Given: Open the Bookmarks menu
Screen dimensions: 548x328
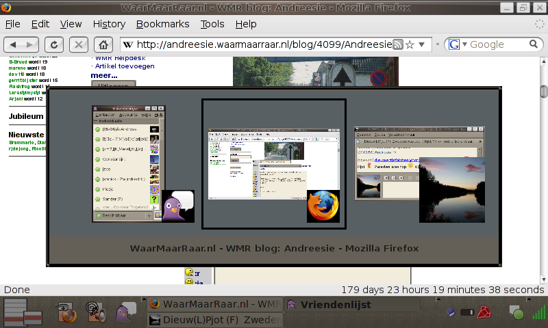Looking at the screenshot, I should (162, 24).
